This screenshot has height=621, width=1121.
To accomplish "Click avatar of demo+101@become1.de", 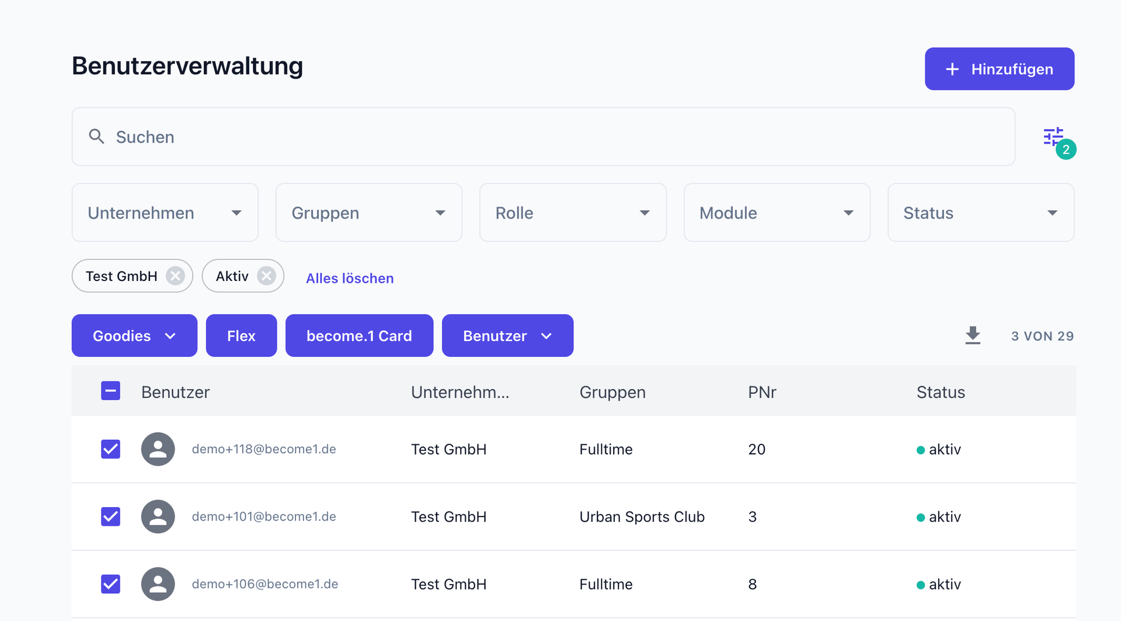I will coord(158,516).
